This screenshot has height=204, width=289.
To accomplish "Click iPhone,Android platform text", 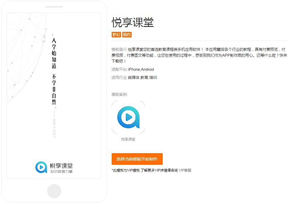I will click(x=141, y=69).
